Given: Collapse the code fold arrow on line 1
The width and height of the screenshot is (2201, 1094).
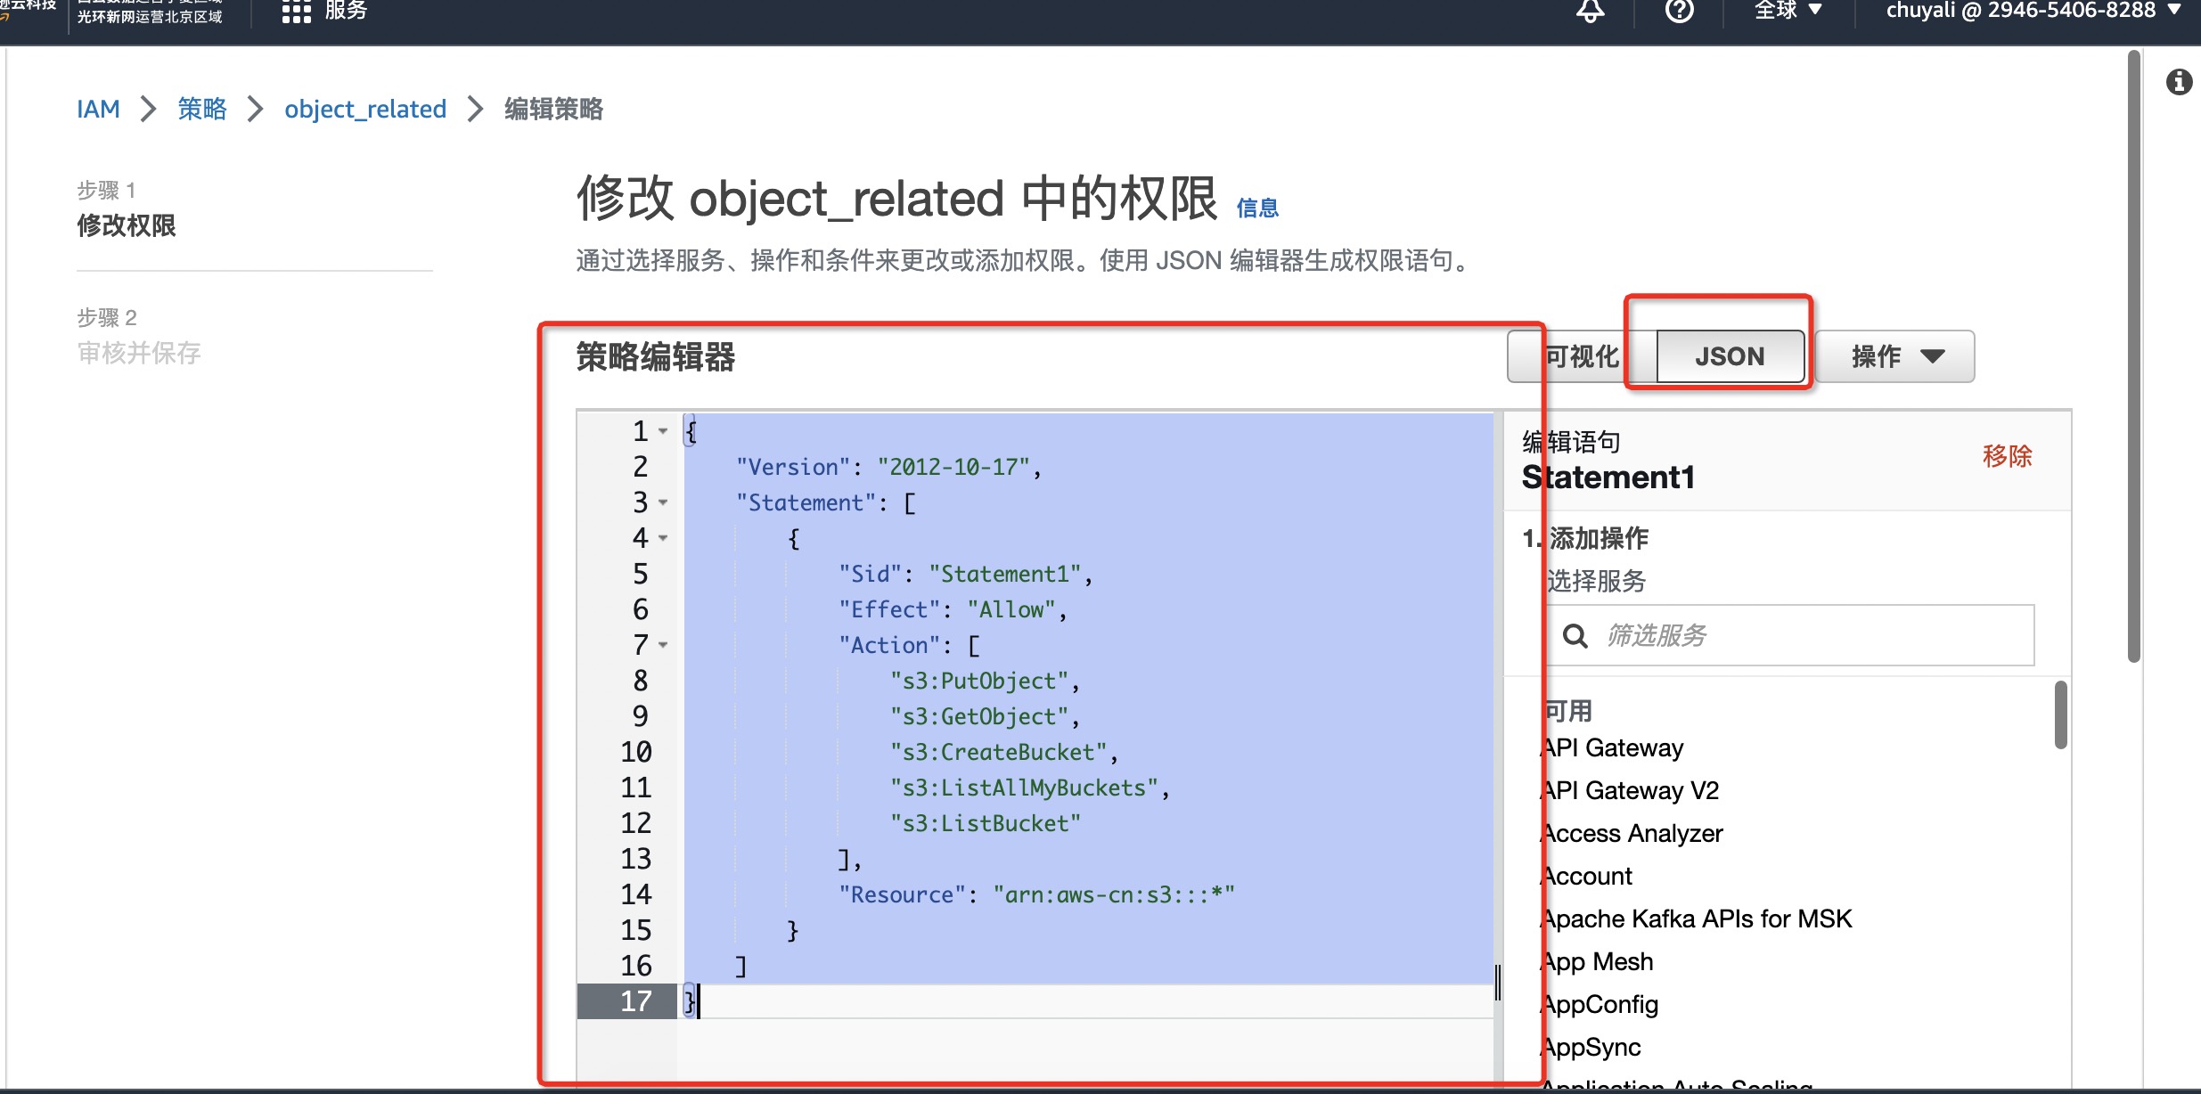Looking at the screenshot, I should tap(663, 431).
